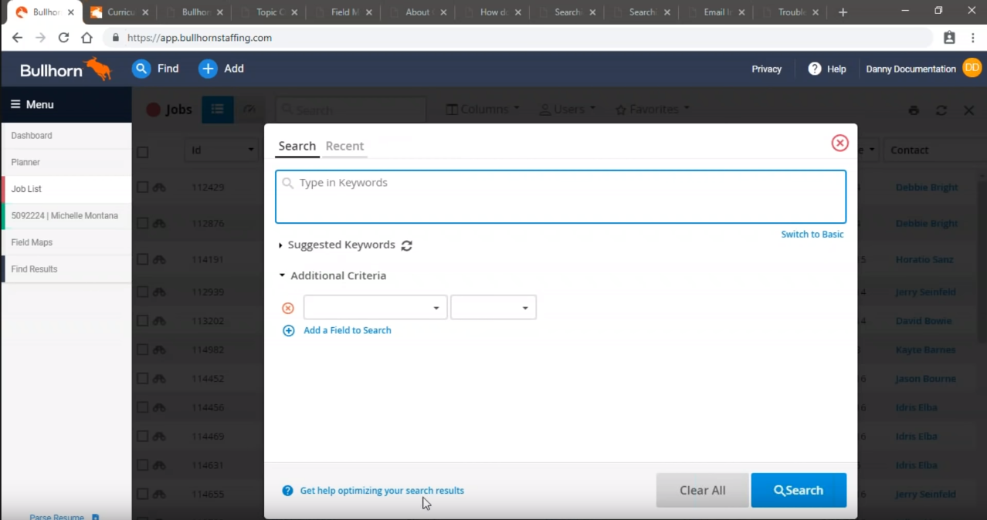Open Field Maps from side menu
This screenshot has height=520, width=987.
(x=66, y=242)
